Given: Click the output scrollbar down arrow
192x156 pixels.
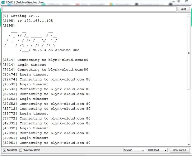Looking at the screenshot, I should (189, 144).
